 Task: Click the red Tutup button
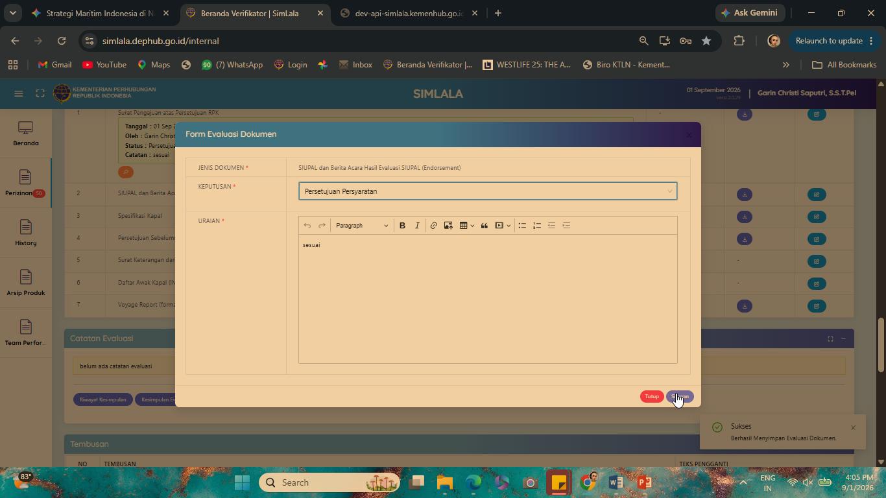pos(652,397)
